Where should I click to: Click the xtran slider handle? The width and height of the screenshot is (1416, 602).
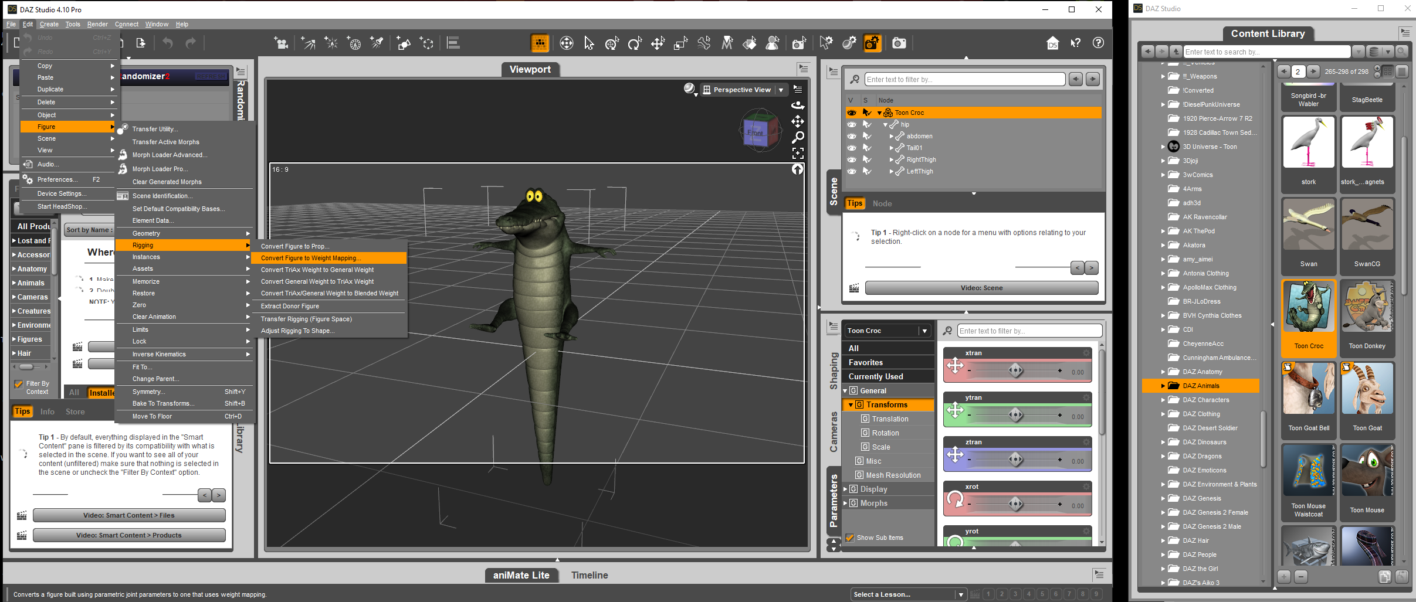1015,370
